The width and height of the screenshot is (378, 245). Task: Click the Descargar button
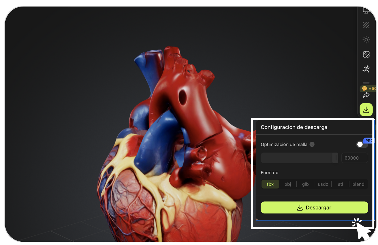click(x=314, y=207)
